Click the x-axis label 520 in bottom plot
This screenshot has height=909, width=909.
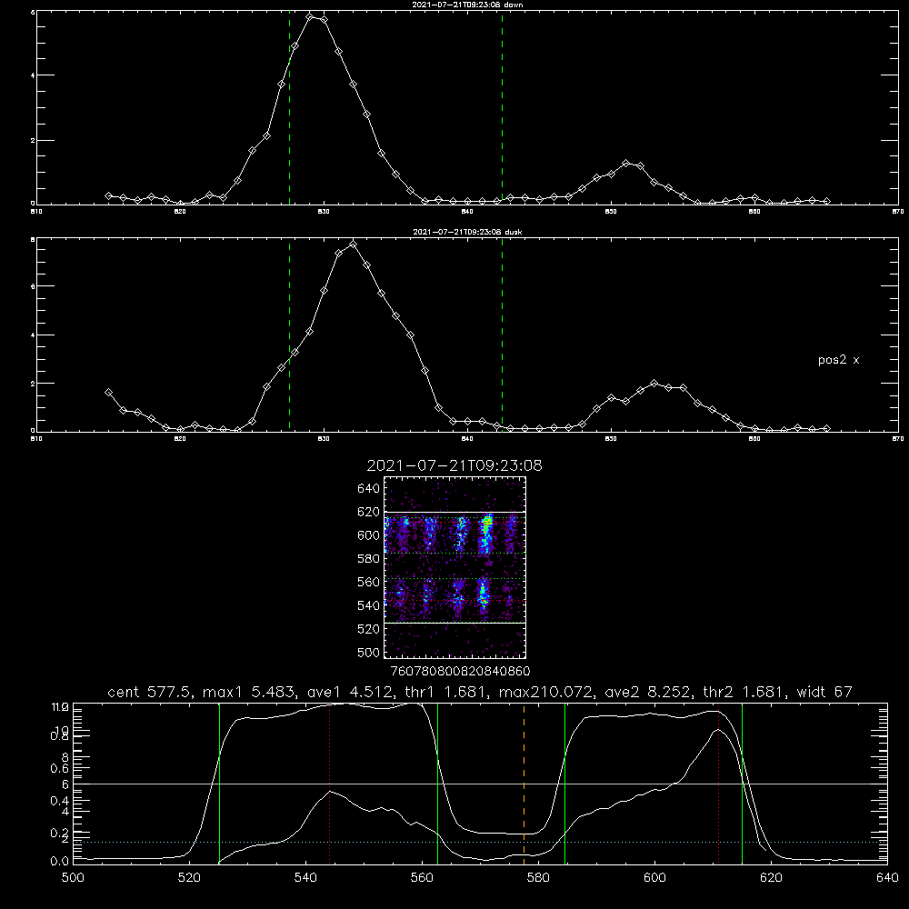[190, 878]
